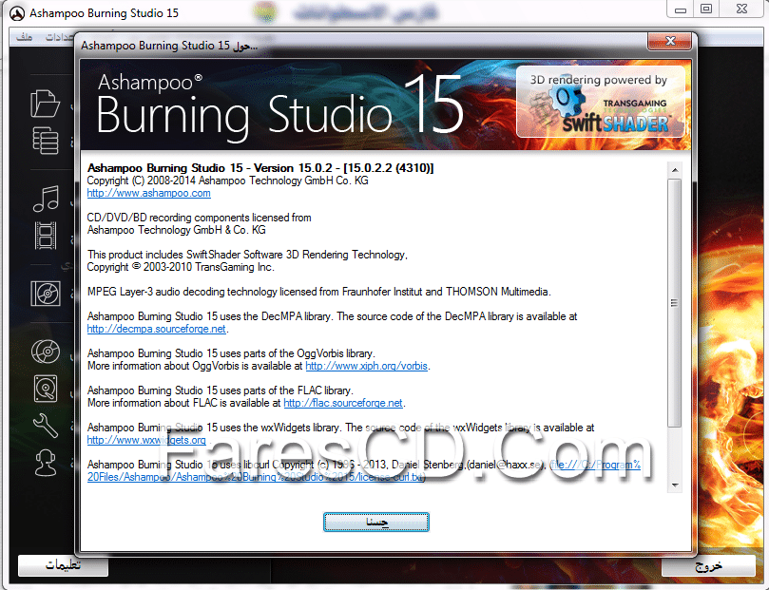
Task: Click the vertical scrollbar thumb in About dialog
Action: pos(675,303)
